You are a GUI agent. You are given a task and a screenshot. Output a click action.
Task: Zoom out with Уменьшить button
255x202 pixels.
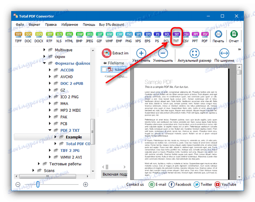coord(163,56)
